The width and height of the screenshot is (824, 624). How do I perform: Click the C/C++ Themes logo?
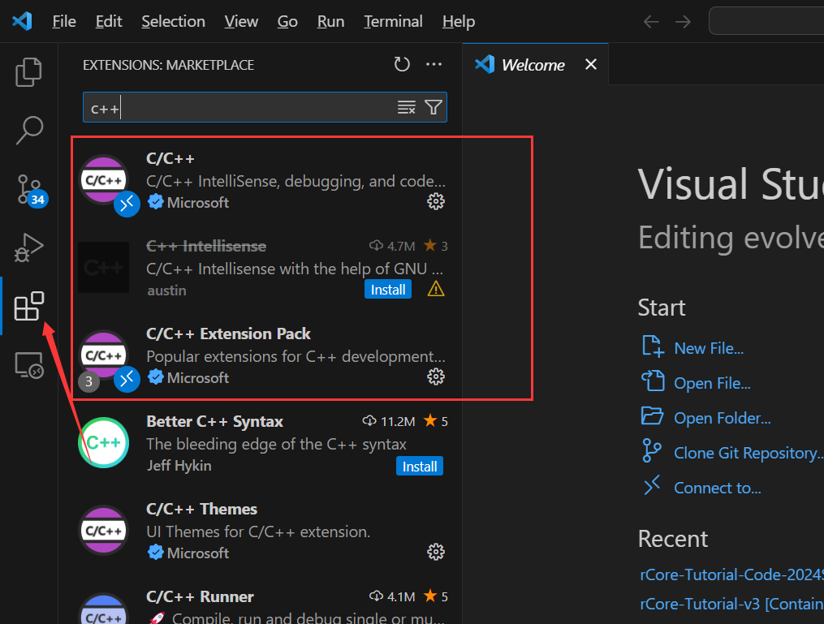pyautogui.click(x=104, y=531)
